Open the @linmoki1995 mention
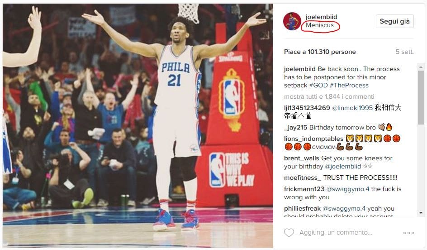This screenshot has width=427, height=250. (352, 108)
